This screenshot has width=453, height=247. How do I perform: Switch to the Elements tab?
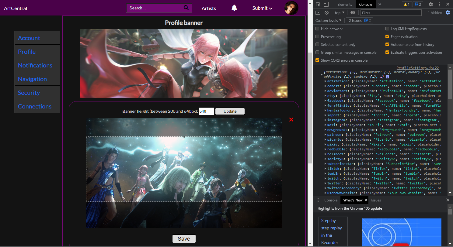tap(344, 5)
